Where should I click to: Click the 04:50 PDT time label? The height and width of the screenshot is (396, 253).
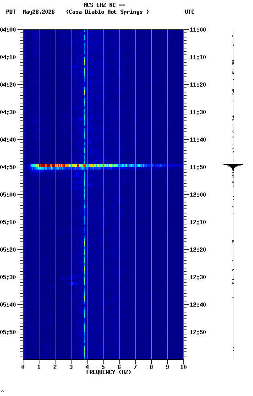[8, 167]
